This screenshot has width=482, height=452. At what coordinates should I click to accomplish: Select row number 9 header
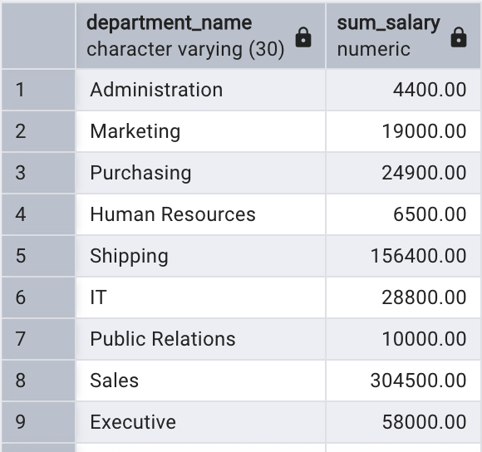(x=38, y=422)
